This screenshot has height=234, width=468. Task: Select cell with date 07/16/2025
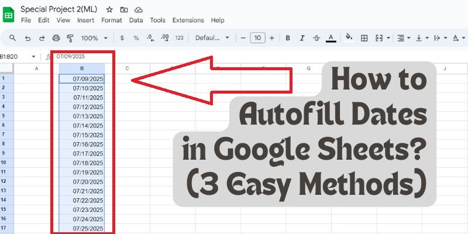[x=82, y=144]
